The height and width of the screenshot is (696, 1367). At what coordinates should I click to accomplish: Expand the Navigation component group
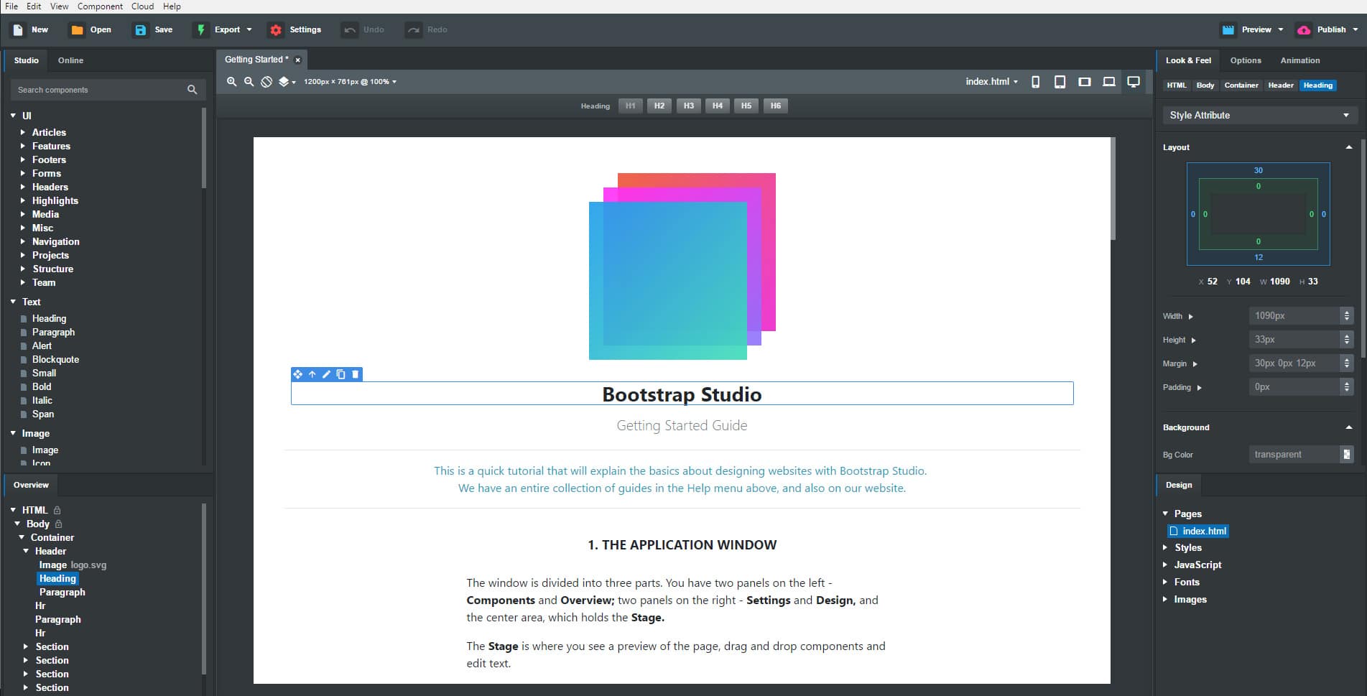click(23, 241)
